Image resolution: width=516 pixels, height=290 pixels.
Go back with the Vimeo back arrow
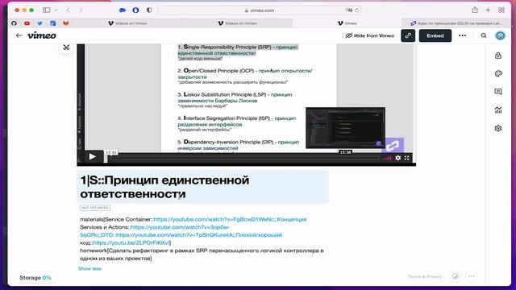(19, 35)
